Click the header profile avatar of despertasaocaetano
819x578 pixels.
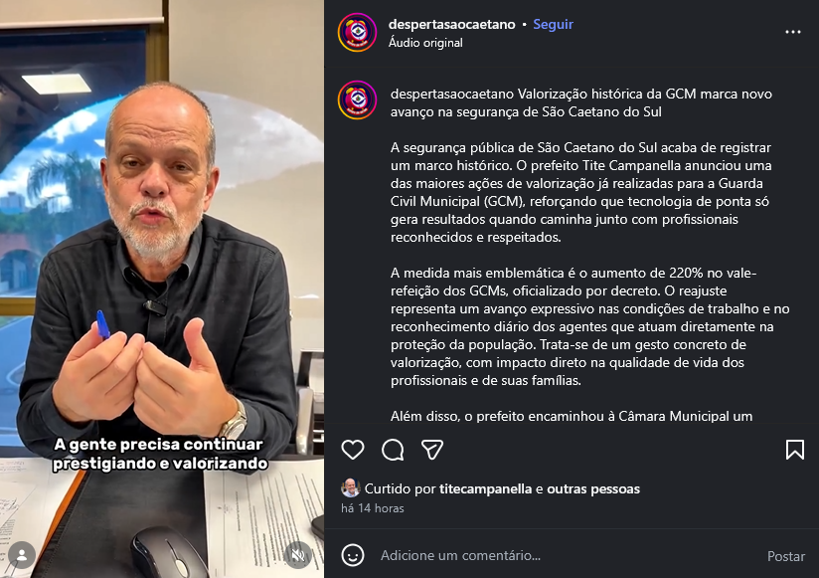click(357, 33)
